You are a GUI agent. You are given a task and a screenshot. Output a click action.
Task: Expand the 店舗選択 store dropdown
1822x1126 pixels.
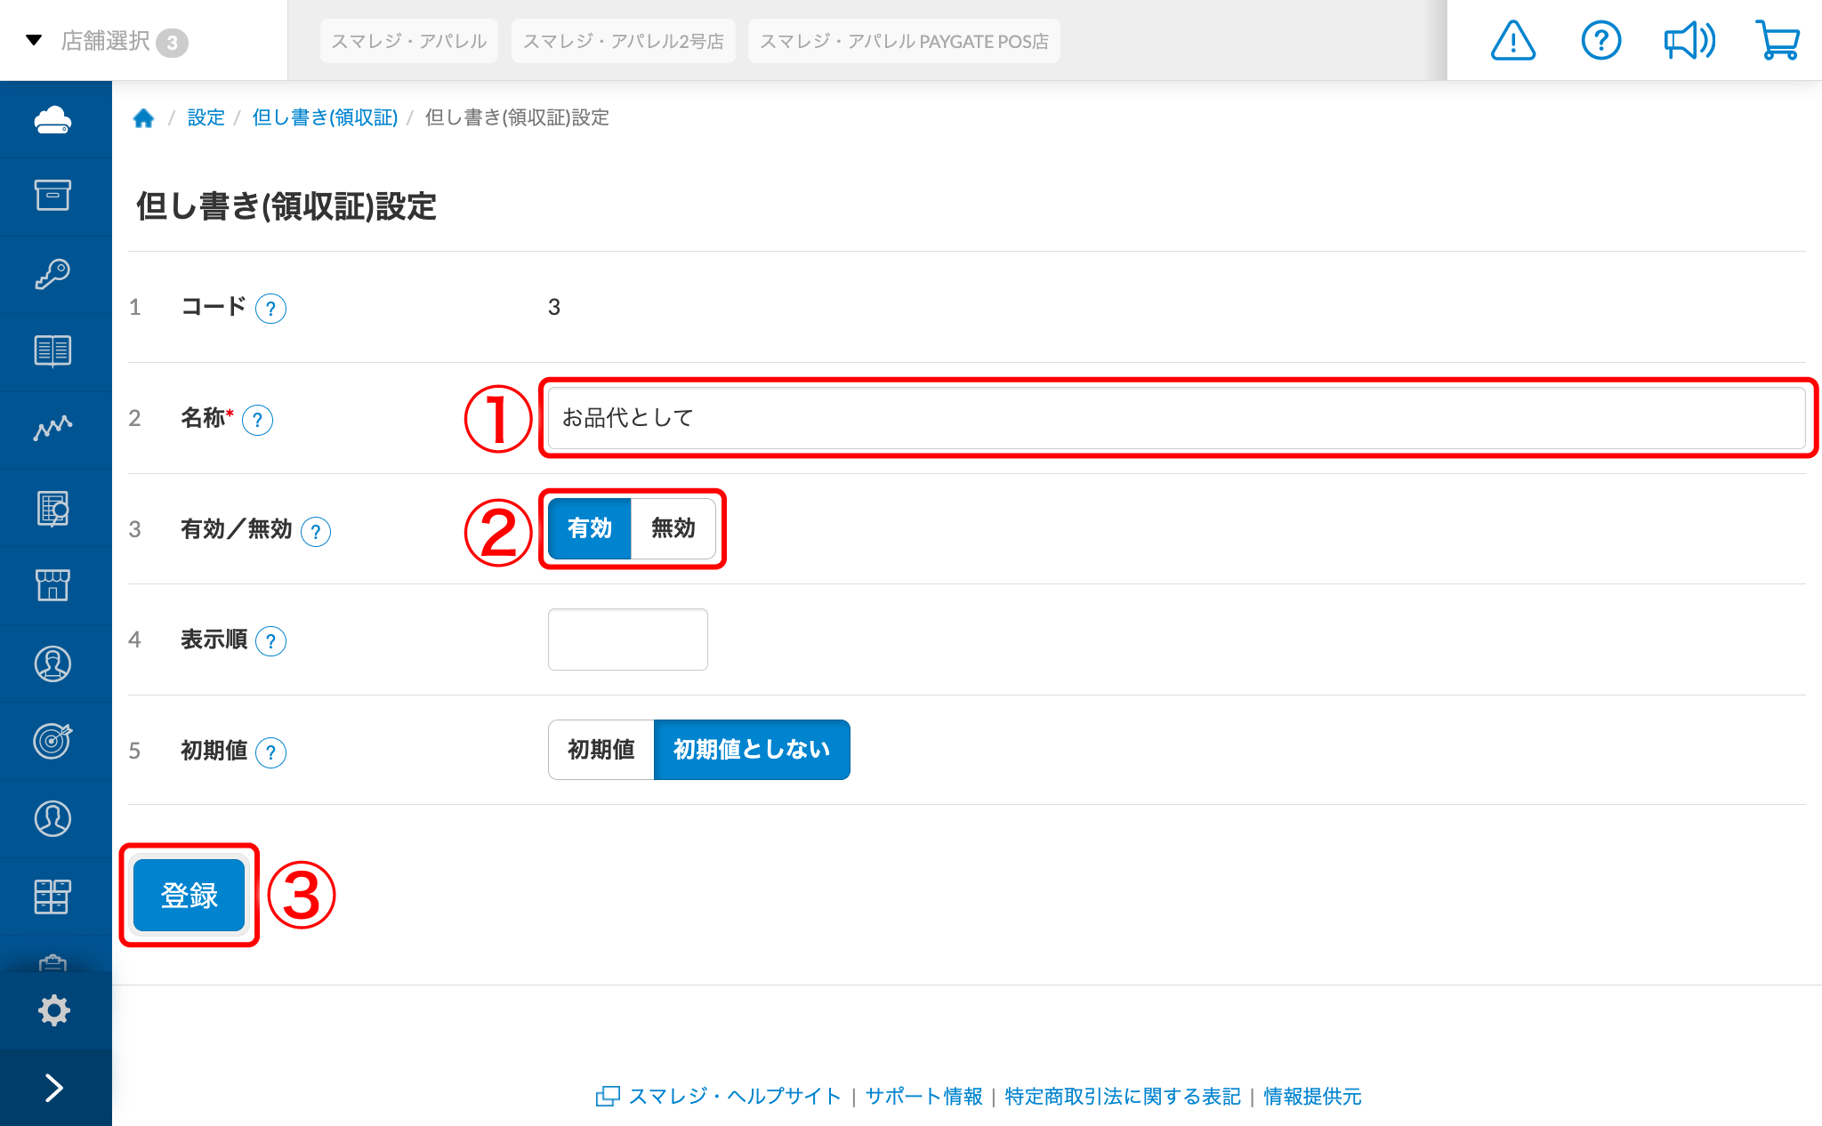point(107,41)
